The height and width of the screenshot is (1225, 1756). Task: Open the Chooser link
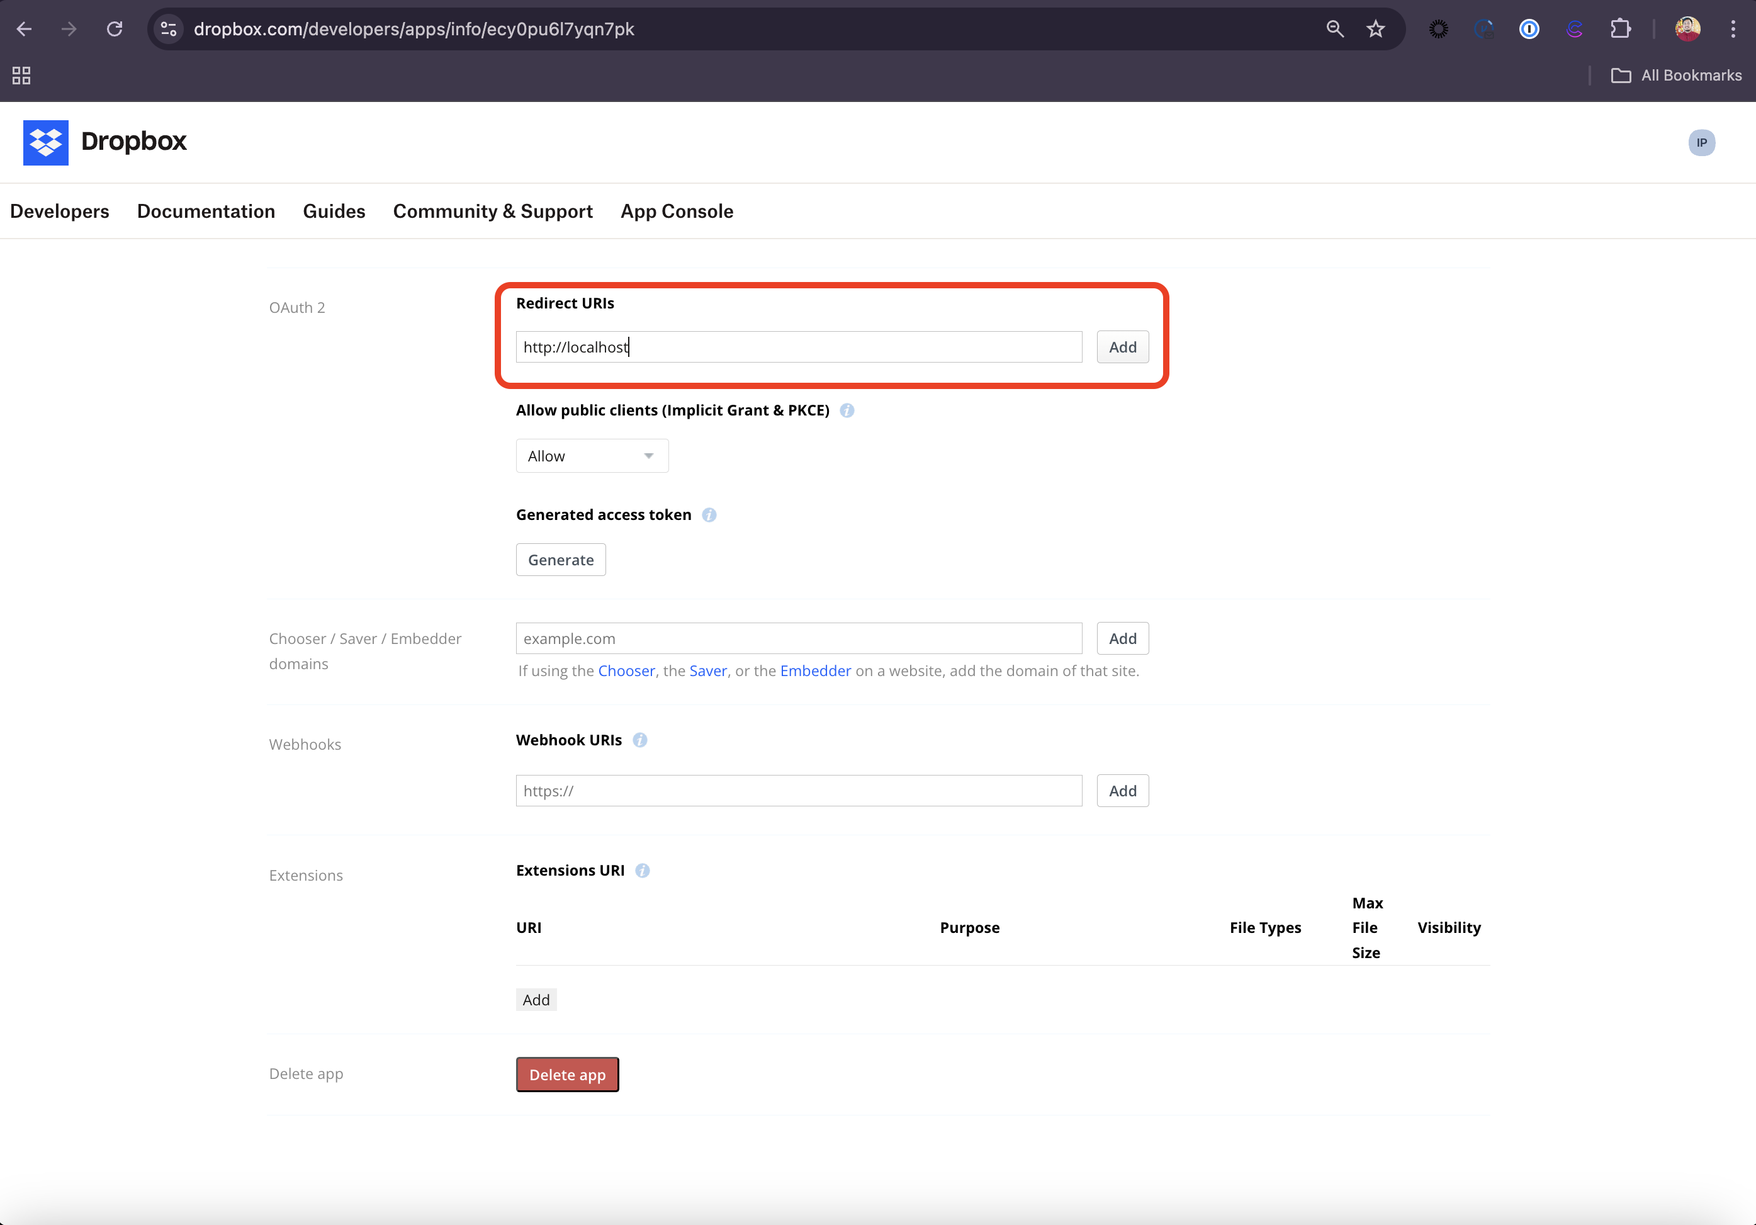[626, 671]
